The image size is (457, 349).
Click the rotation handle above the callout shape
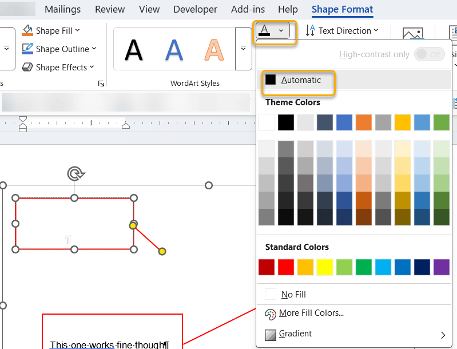(75, 174)
